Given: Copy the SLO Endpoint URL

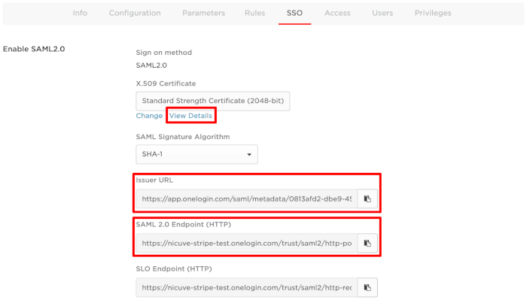Looking at the screenshot, I should pyautogui.click(x=367, y=287).
